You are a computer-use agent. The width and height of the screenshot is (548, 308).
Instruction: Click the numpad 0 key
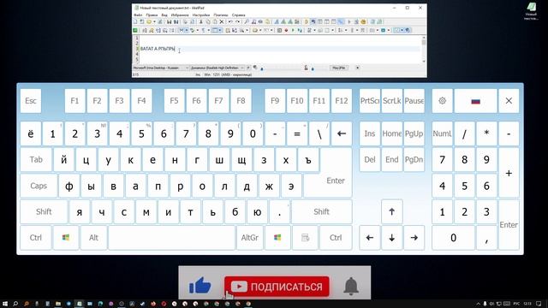[x=453, y=238]
